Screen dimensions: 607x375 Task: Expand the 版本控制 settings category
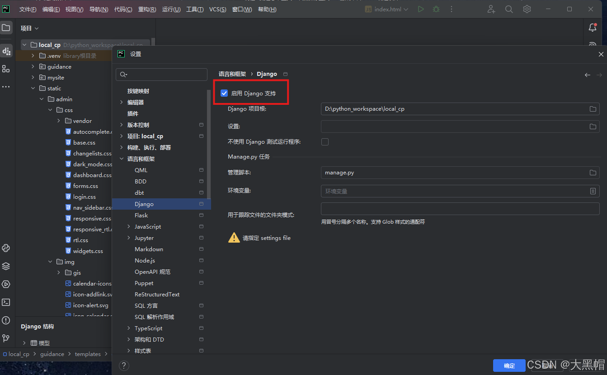click(121, 125)
